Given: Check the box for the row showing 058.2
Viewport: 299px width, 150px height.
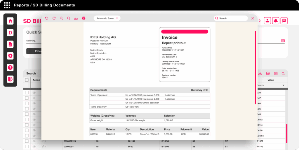Looking at the screenshot, I should (x=27, y=119).
